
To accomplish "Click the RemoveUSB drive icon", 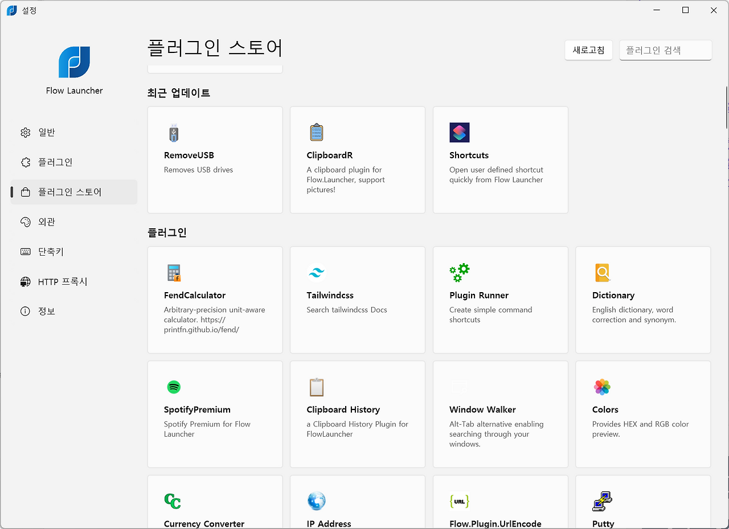I will 174,133.
